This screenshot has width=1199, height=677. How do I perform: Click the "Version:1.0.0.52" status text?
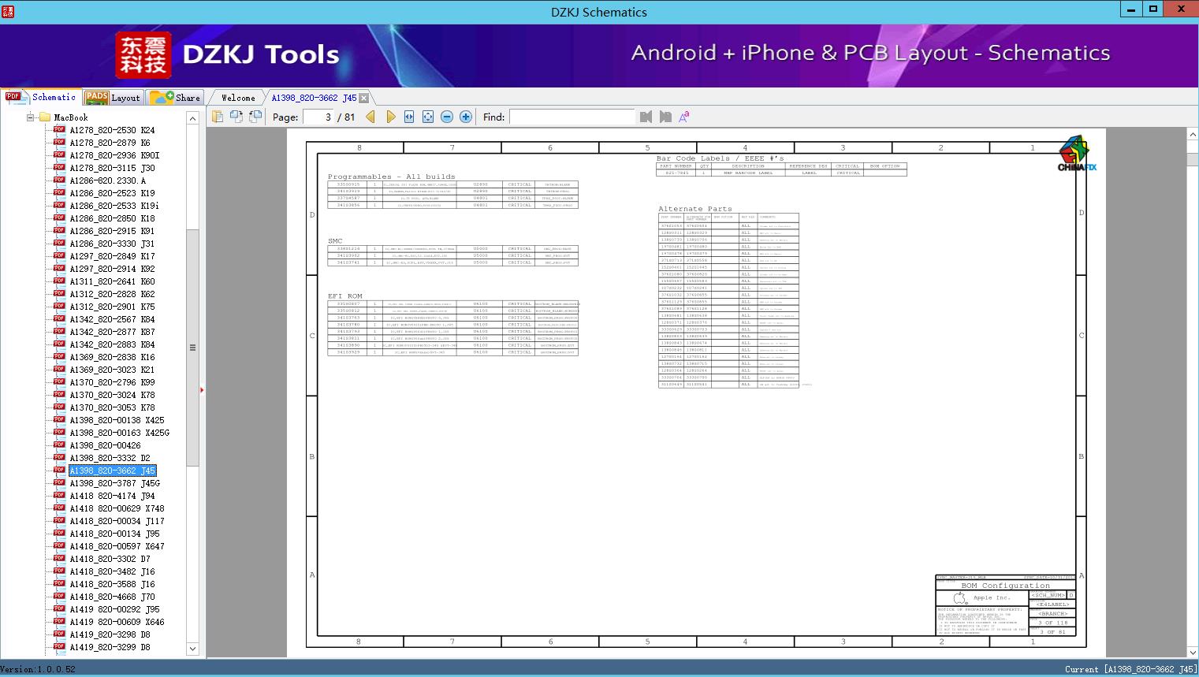pos(39,669)
